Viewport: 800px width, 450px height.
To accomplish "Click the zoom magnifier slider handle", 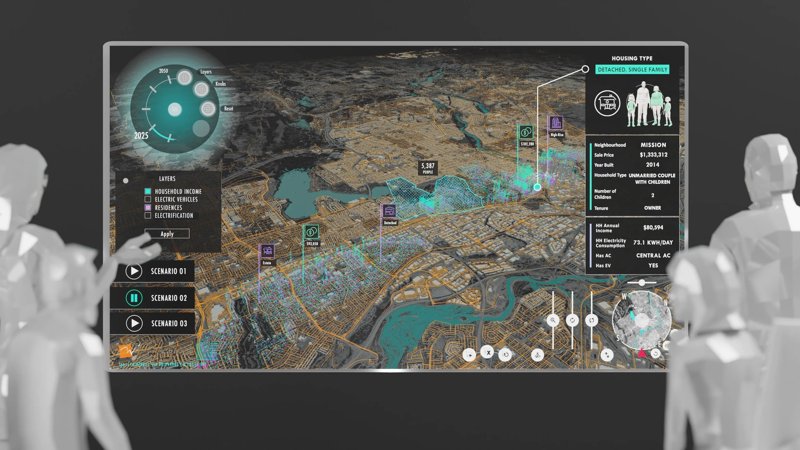I will (x=553, y=320).
